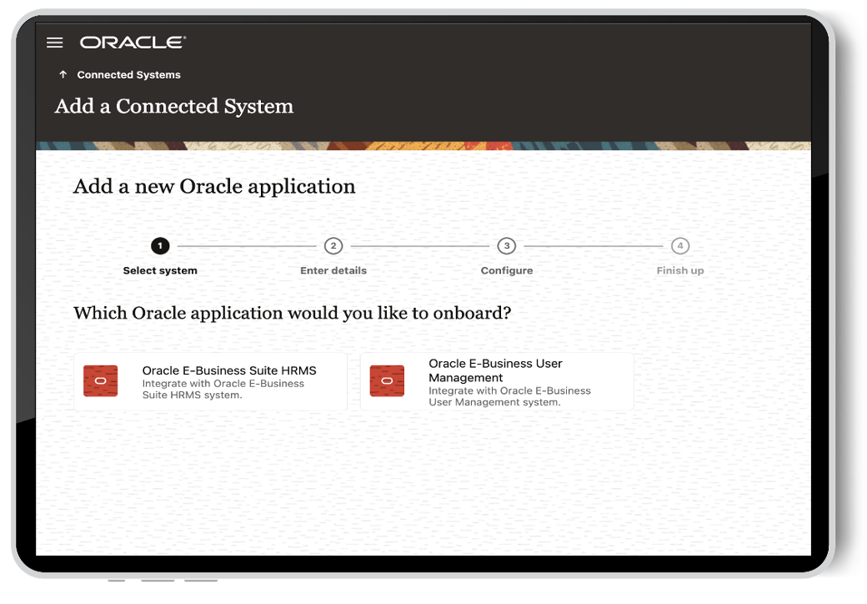Click the red User Management application icon
This screenshot has width=867, height=604.
(x=386, y=380)
